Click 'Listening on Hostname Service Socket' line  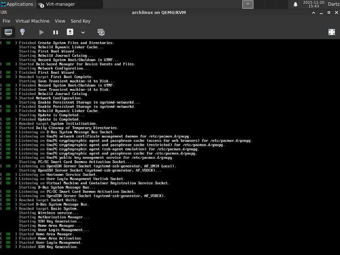coord(49,175)
